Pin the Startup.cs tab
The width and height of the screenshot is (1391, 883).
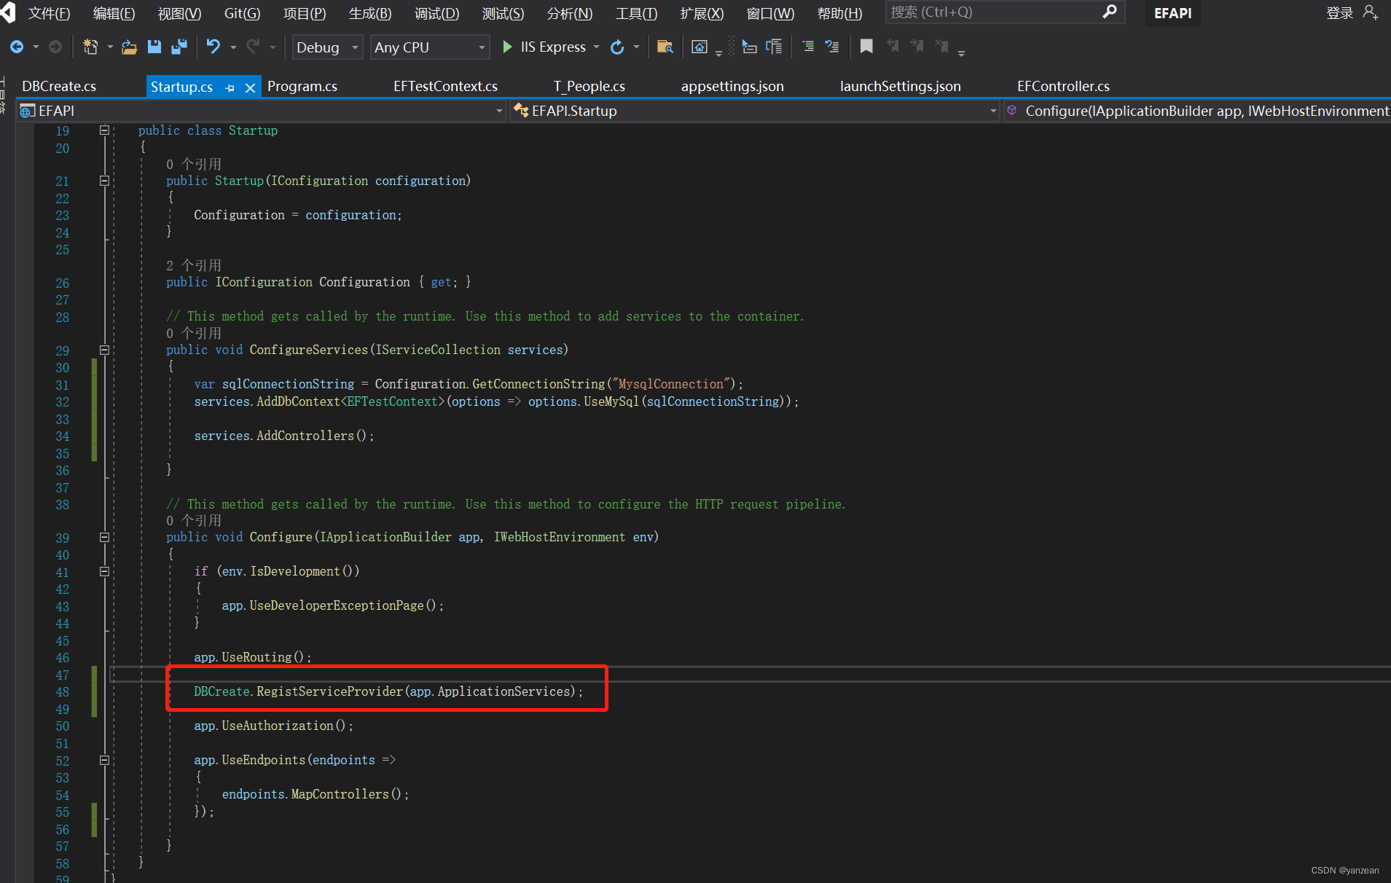[x=230, y=87]
